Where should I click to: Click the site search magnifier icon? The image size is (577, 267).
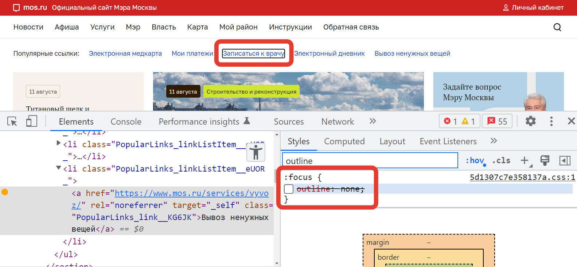pyautogui.click(x=557, y=27)
